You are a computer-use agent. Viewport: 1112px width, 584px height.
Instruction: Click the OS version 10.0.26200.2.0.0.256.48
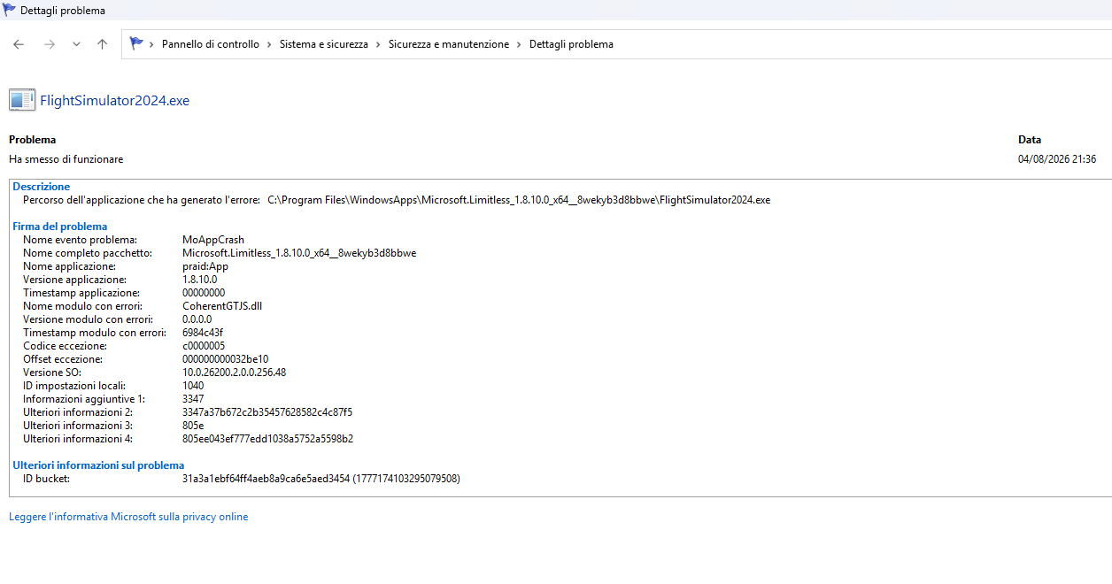tap(234, 373)
